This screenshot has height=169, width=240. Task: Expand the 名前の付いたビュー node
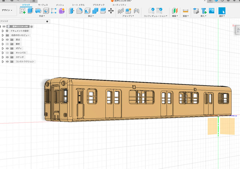click(x=3, y=35)
